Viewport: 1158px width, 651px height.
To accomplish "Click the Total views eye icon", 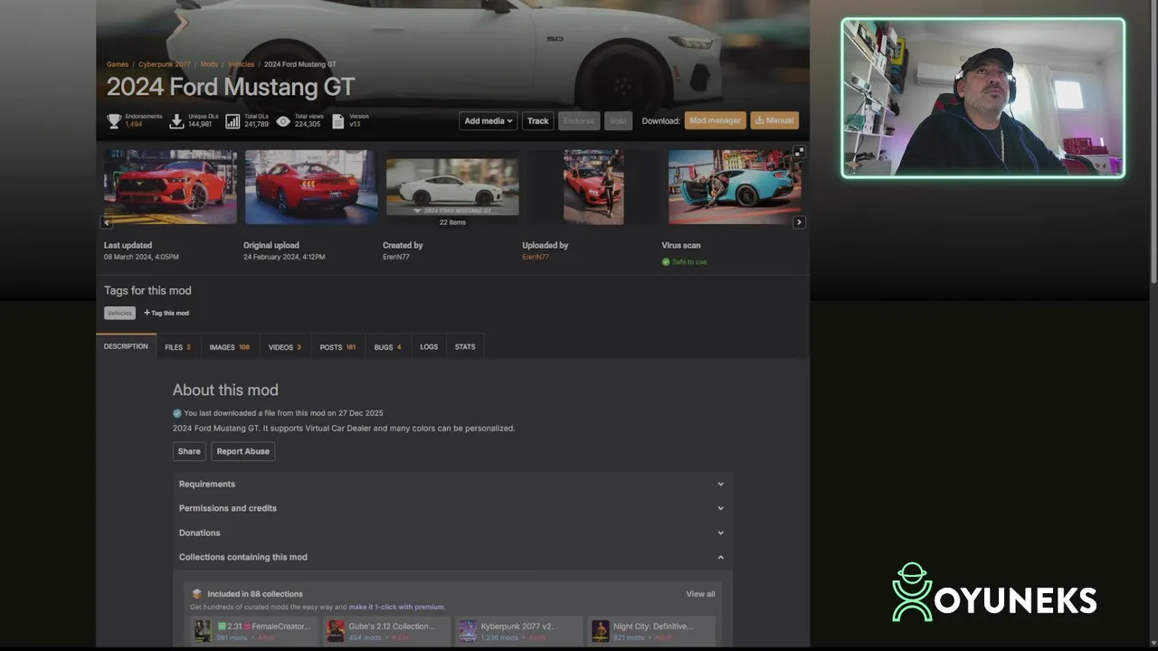I will [x=283, y=120].
